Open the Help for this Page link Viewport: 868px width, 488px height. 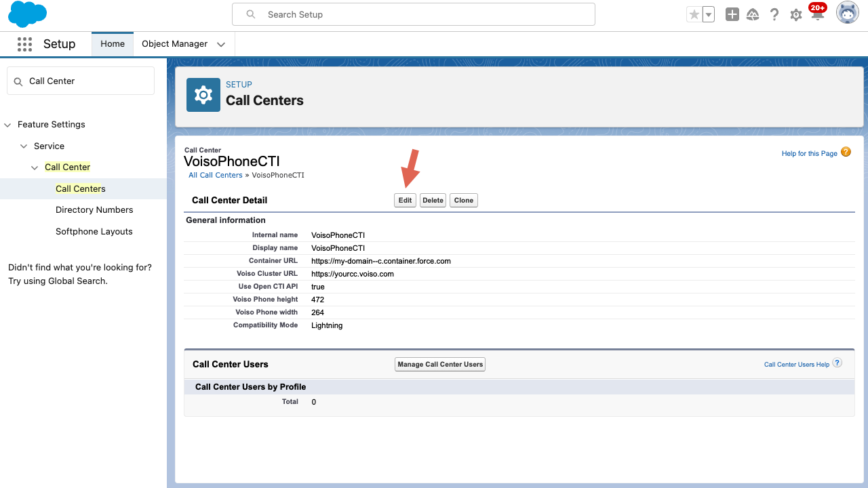click(x=810, y=154)
